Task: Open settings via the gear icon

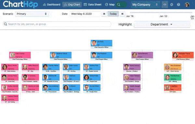Action: [172, 5]
